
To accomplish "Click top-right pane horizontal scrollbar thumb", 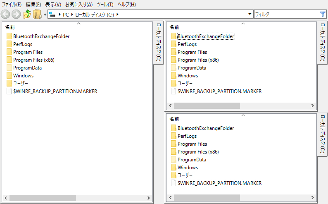I will click(207, 106).
